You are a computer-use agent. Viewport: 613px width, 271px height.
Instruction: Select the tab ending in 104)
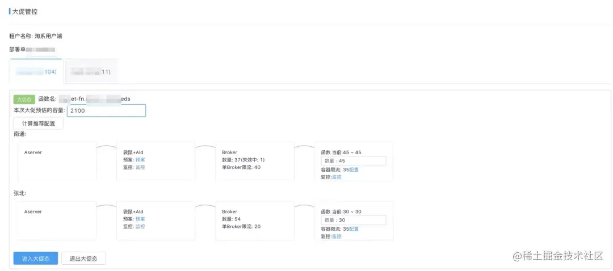pos(36,71)
